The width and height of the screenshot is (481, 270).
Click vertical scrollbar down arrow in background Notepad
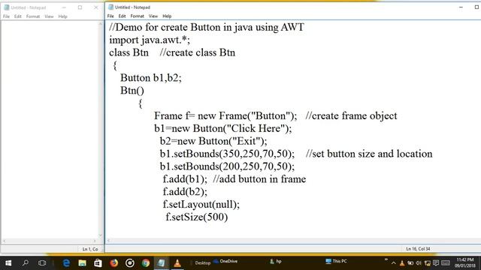[x=100, y=235]
